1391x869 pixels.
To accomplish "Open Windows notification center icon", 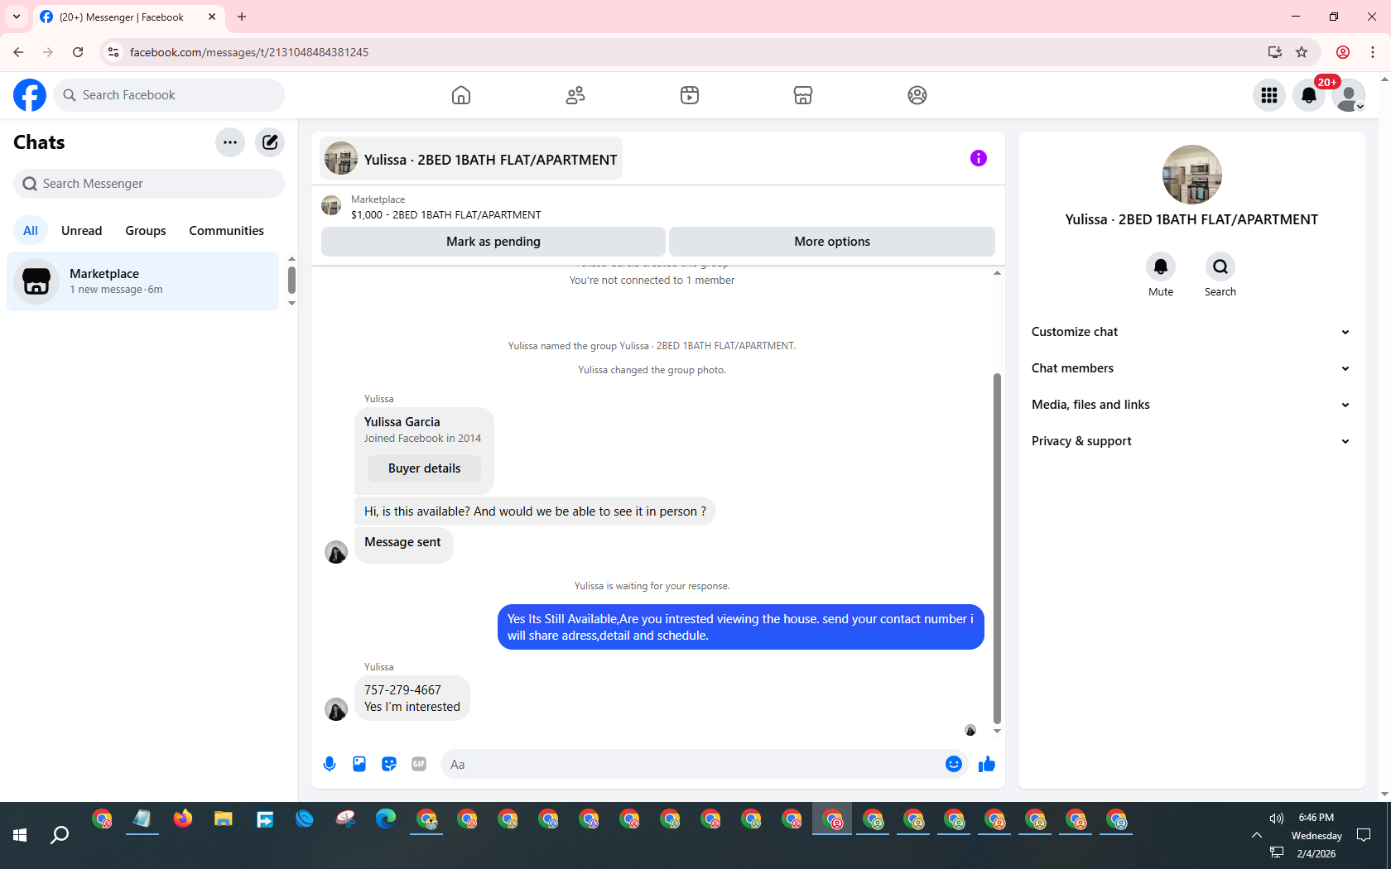I will click(1365, 835).
